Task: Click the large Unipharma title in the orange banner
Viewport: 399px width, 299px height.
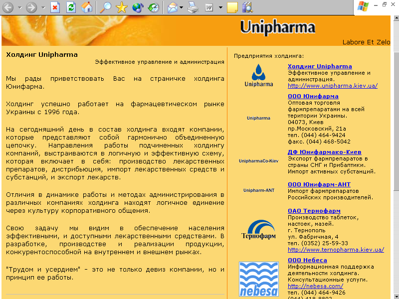Action: (x=278, y=28)
